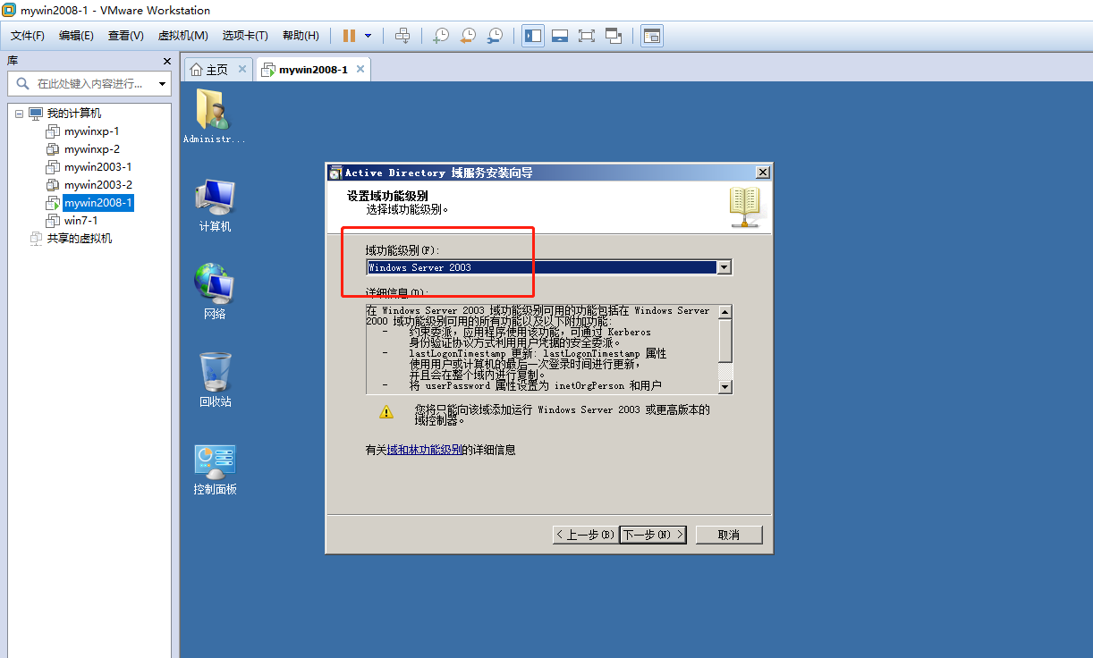Screen dimensions: 1093x658
Task: Toggle the thumbnail bar view icon
Action: pos(560,36)
